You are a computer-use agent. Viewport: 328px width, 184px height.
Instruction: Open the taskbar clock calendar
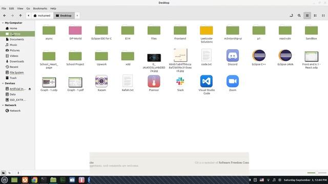click(305, 180)
